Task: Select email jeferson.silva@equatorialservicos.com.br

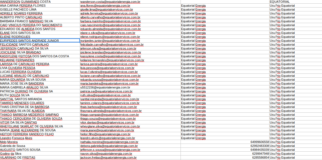Action: [x=108, y=48]
